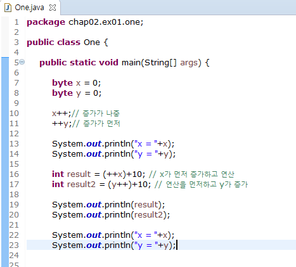Click comment '증가가 나중' on line 10
This screenshot has height=267, width=296.
coord(101,114)
